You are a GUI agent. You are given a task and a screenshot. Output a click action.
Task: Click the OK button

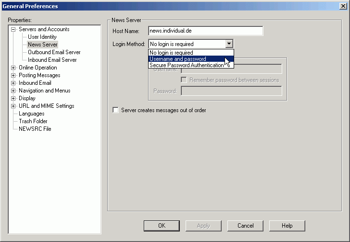(162, 226)
